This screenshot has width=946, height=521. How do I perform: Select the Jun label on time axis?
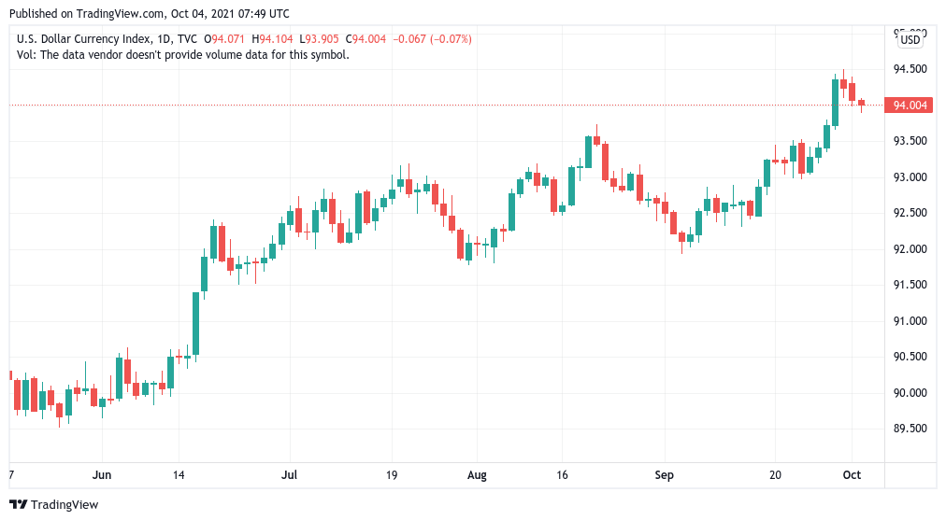pos(102,475)
